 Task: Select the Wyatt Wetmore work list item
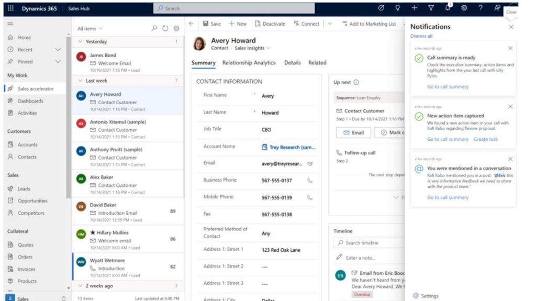coord(128,267)
